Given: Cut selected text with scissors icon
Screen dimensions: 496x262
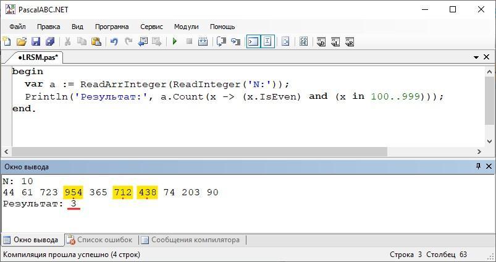Looking at the screenshot, I should coord(67,41).
